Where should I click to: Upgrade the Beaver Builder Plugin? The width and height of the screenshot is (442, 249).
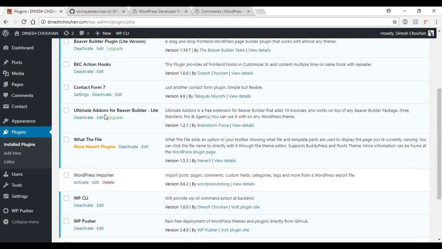115,48
